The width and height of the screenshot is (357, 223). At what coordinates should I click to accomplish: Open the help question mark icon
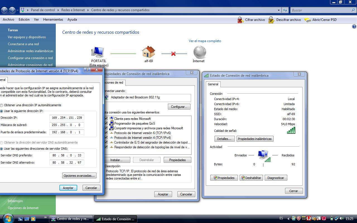(354, 27)
